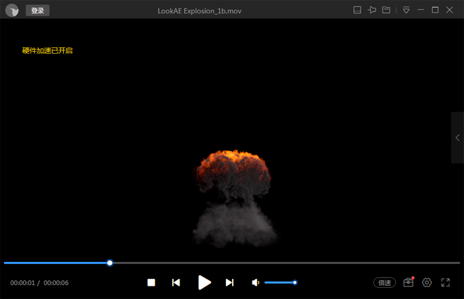
Task: Click the explosion video frame
Action: pyautogui.click(x=233, y=199)
